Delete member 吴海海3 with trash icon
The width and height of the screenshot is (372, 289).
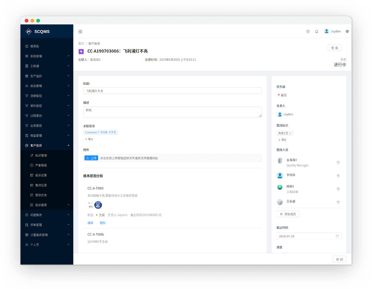point(338,163)
